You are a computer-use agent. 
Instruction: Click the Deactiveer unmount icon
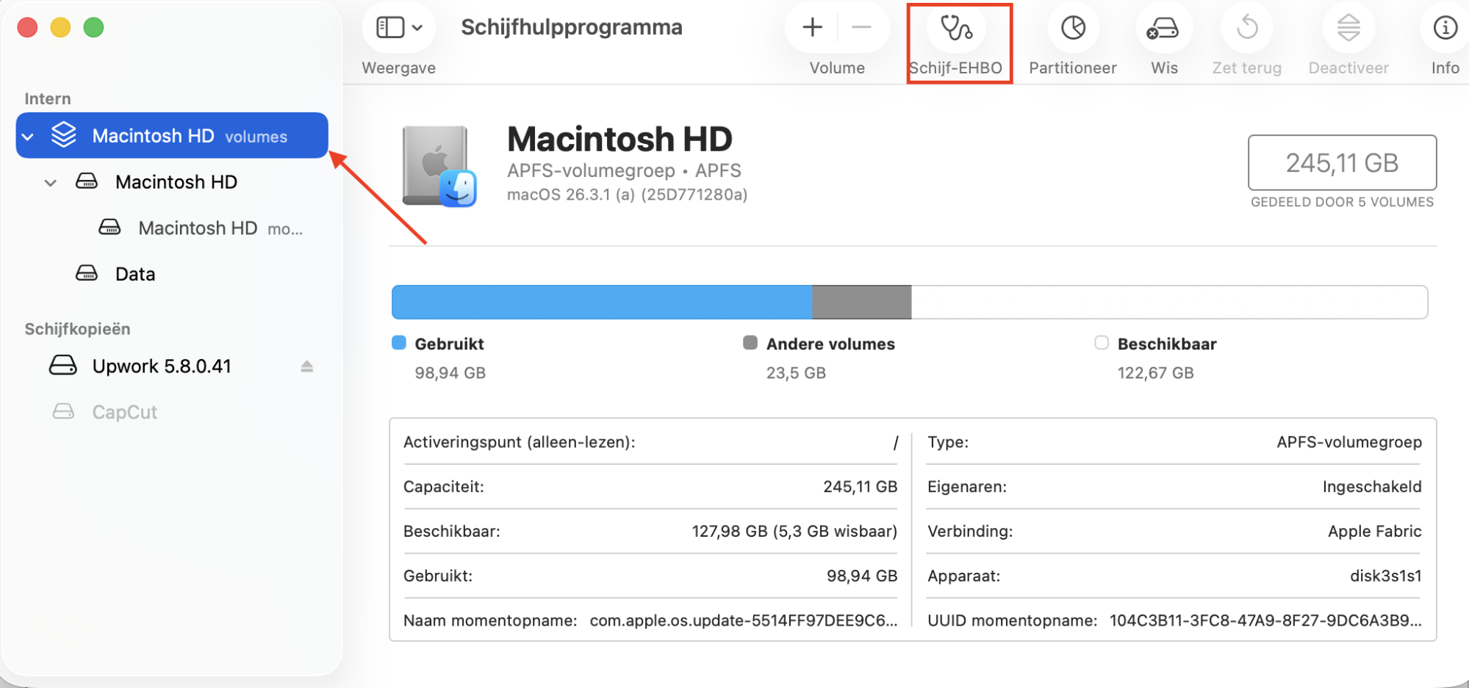tap(1348, 28)
